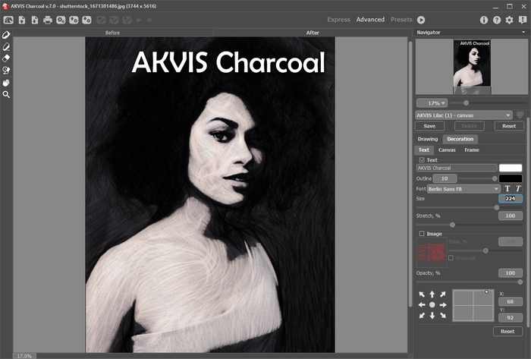Enable the Image checkbox
531x359 pixels.
tap(422, 234)
